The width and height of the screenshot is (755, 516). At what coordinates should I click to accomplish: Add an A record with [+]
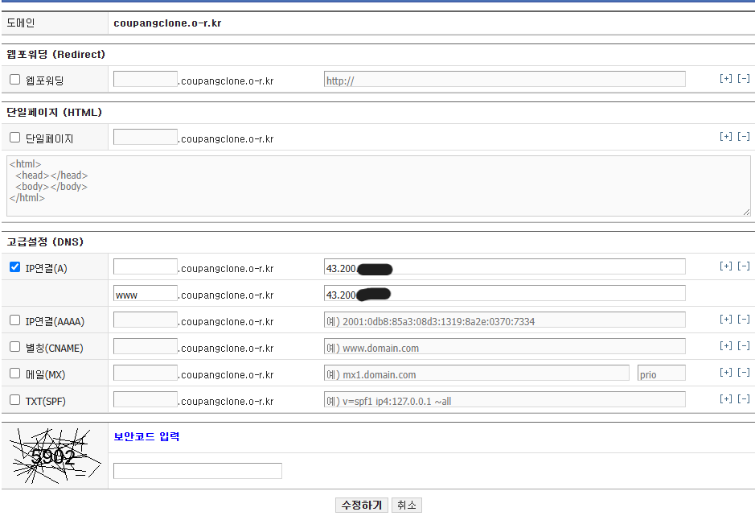[x=725, y=266]
